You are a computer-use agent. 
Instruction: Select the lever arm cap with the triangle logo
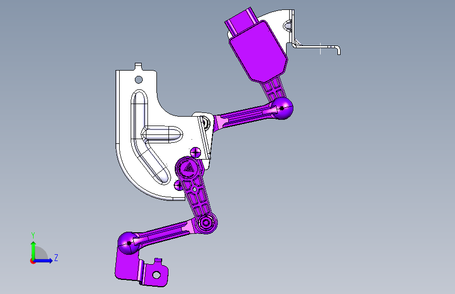187,168
